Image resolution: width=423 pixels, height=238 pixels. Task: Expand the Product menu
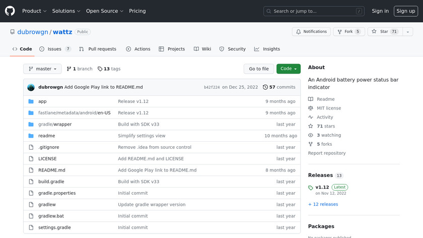click(34, 11)
